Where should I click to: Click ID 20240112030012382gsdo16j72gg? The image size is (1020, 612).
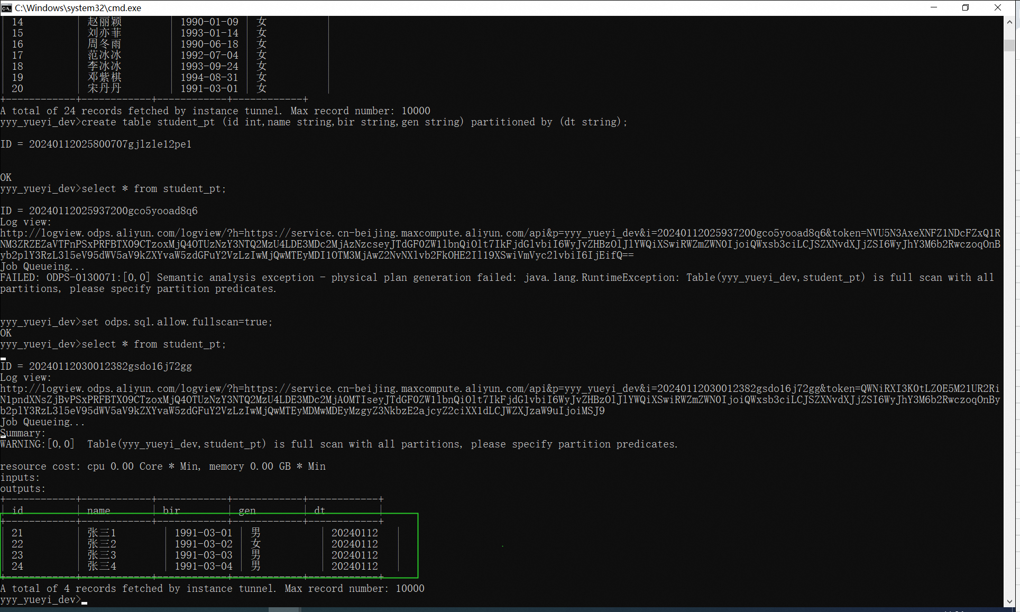coord(96,366)
